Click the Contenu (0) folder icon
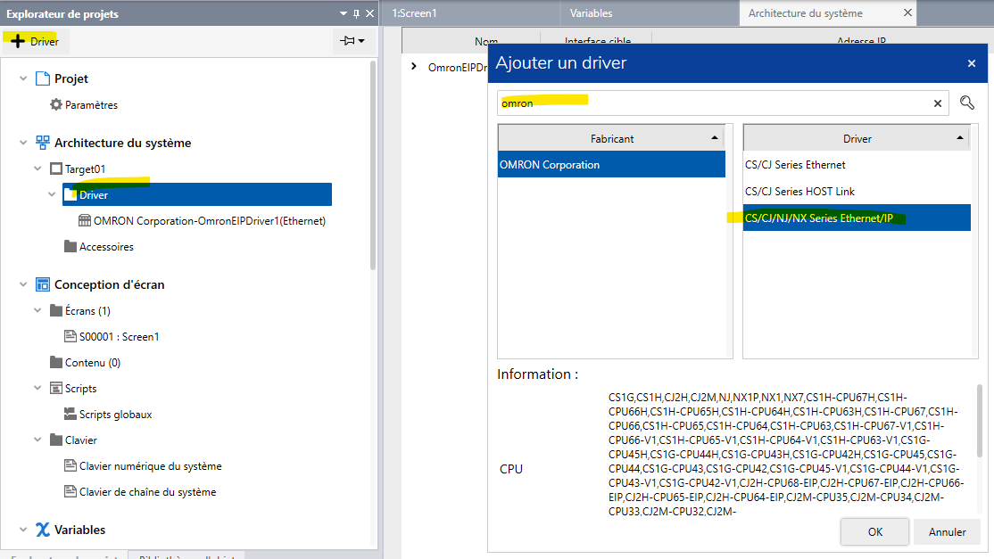The image size is (994, 559). (x=56, y=362)
